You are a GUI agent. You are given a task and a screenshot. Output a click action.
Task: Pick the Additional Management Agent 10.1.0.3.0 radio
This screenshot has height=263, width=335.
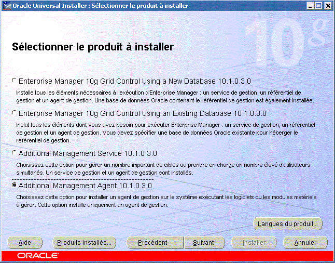[14, 185]
